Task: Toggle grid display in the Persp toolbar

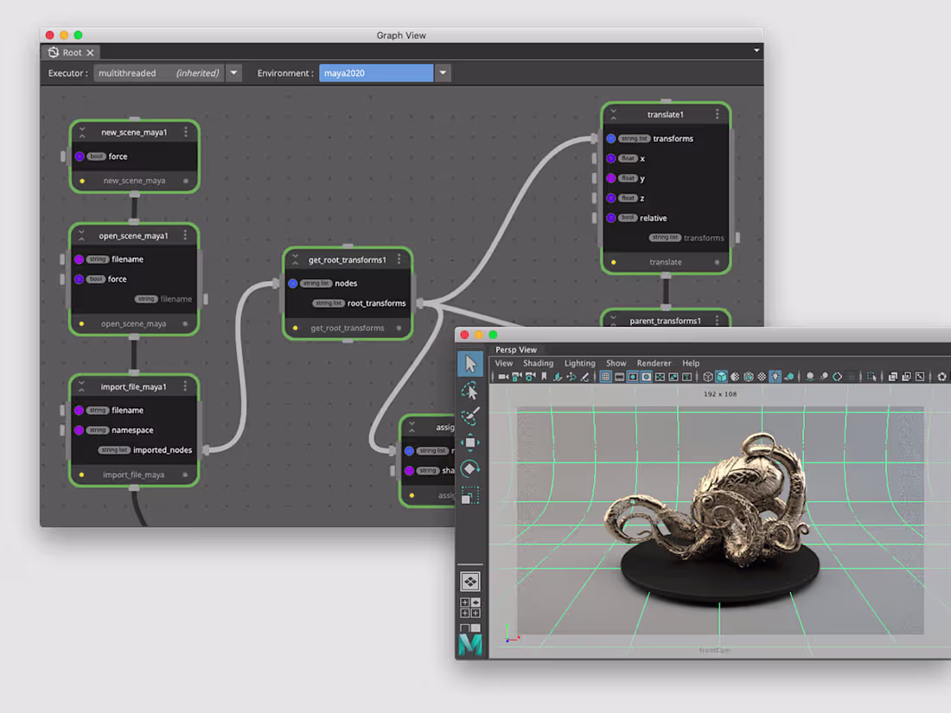Action: pyautogui.click(x=605, y=376)
